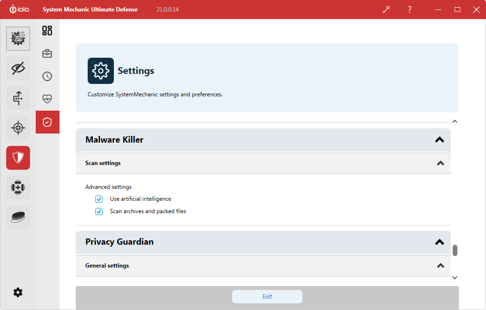Open the lifebuoy recovery icon

coord(18,187)
